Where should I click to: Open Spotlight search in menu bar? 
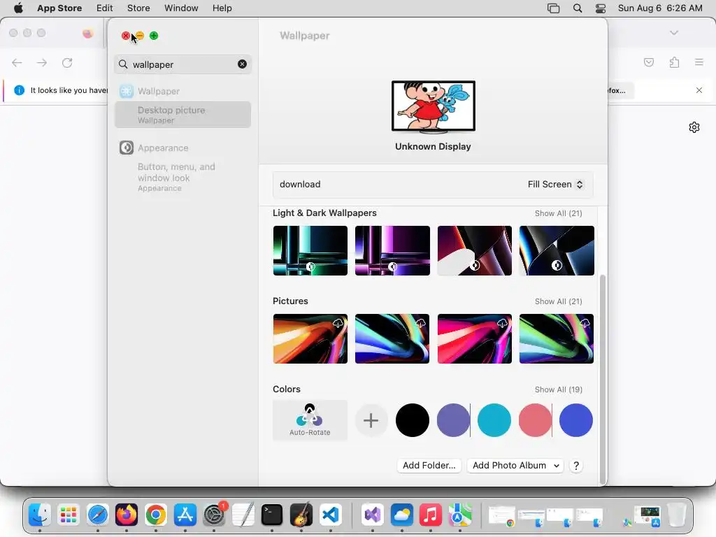[x=578, y=8]
